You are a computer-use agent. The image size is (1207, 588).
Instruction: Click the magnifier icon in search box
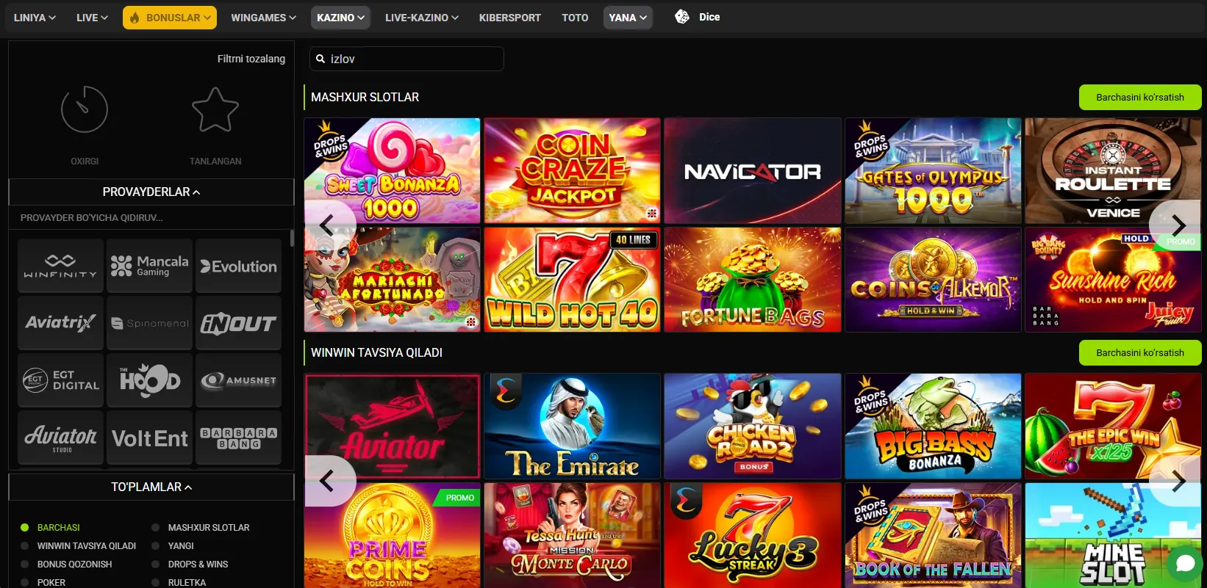tap(320, 59)
